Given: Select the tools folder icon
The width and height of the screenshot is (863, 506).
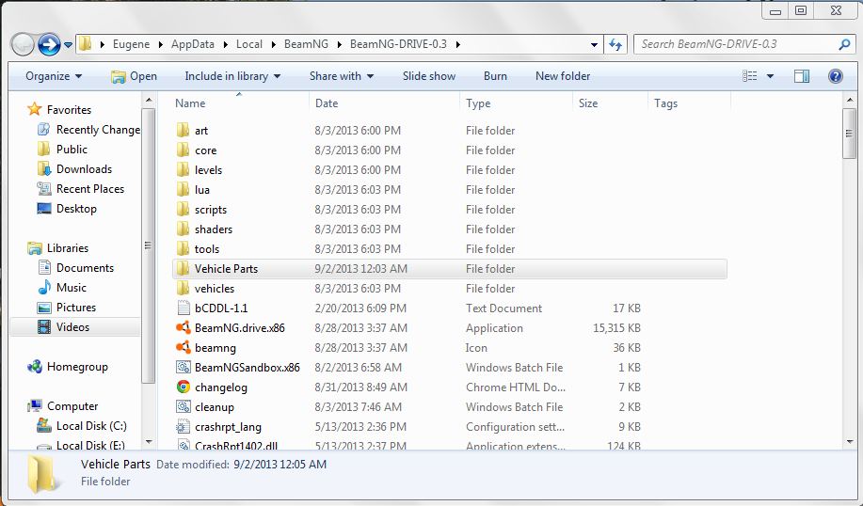Looking at the screenshot, I should click(184, 249).
